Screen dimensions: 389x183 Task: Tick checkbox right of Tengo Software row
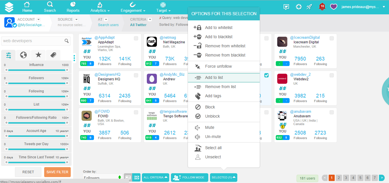pyautogui.click(x=266, y=112)
